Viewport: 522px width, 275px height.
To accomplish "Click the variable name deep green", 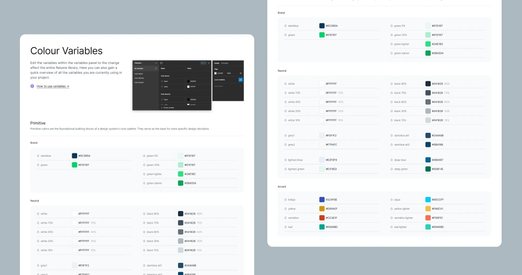I will point(401,169).
